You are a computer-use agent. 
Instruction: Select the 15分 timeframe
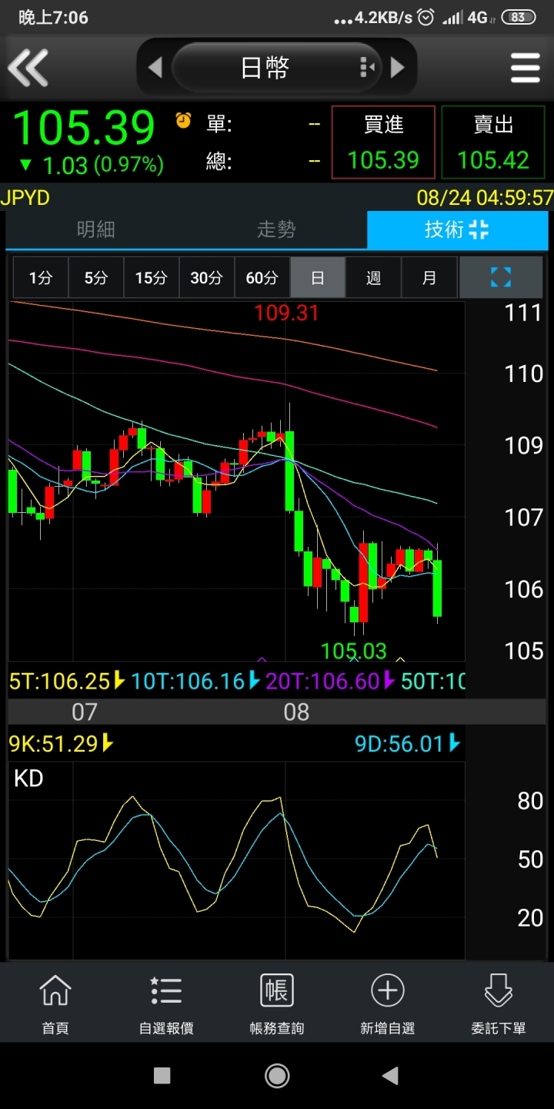point(152,277)
